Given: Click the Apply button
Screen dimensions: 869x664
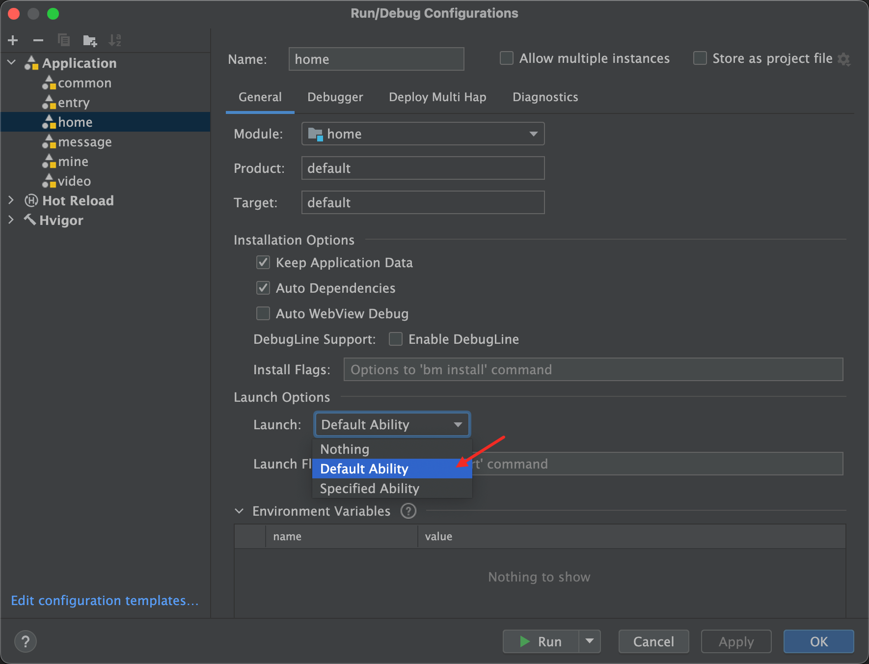Looking at the screenshot, I should (736, 641).
